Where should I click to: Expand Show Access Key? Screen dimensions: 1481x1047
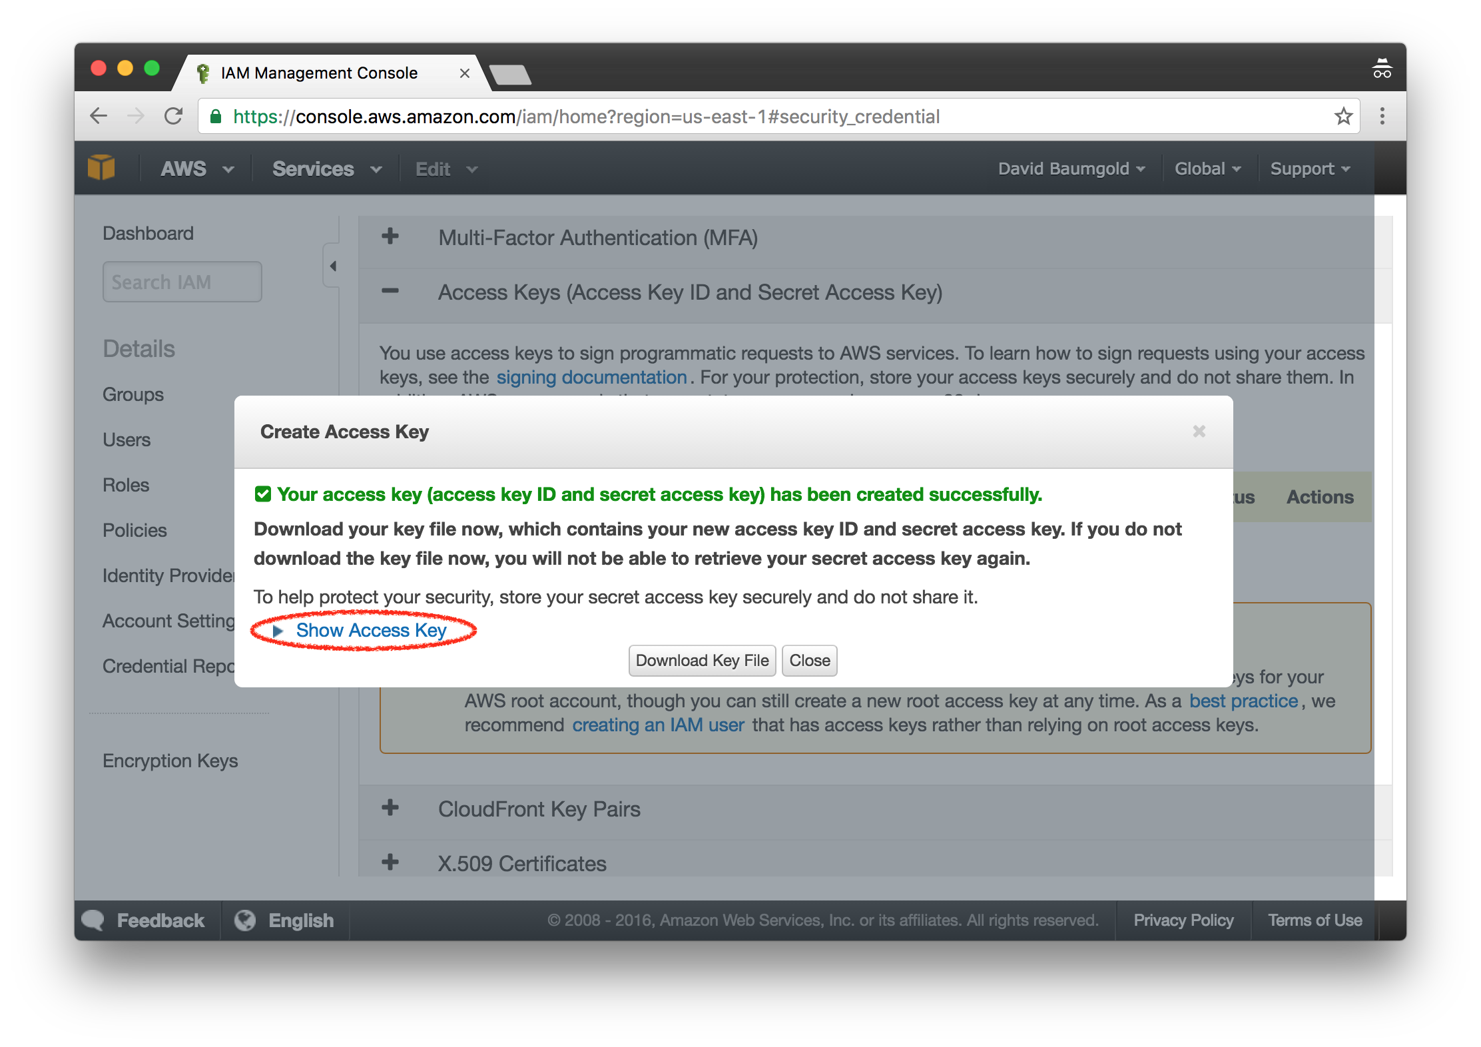pos(371,630)
